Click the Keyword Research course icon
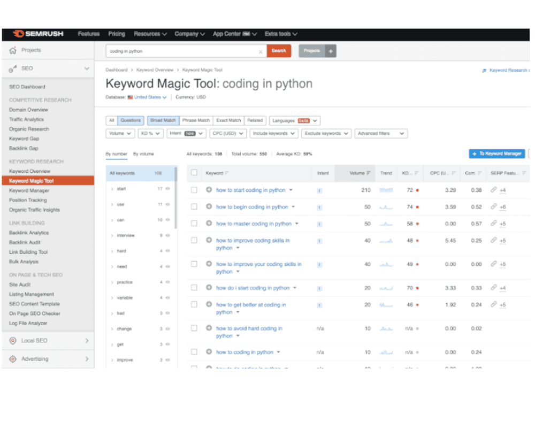The height and width of the screenshot is (422, 535). 484,71
